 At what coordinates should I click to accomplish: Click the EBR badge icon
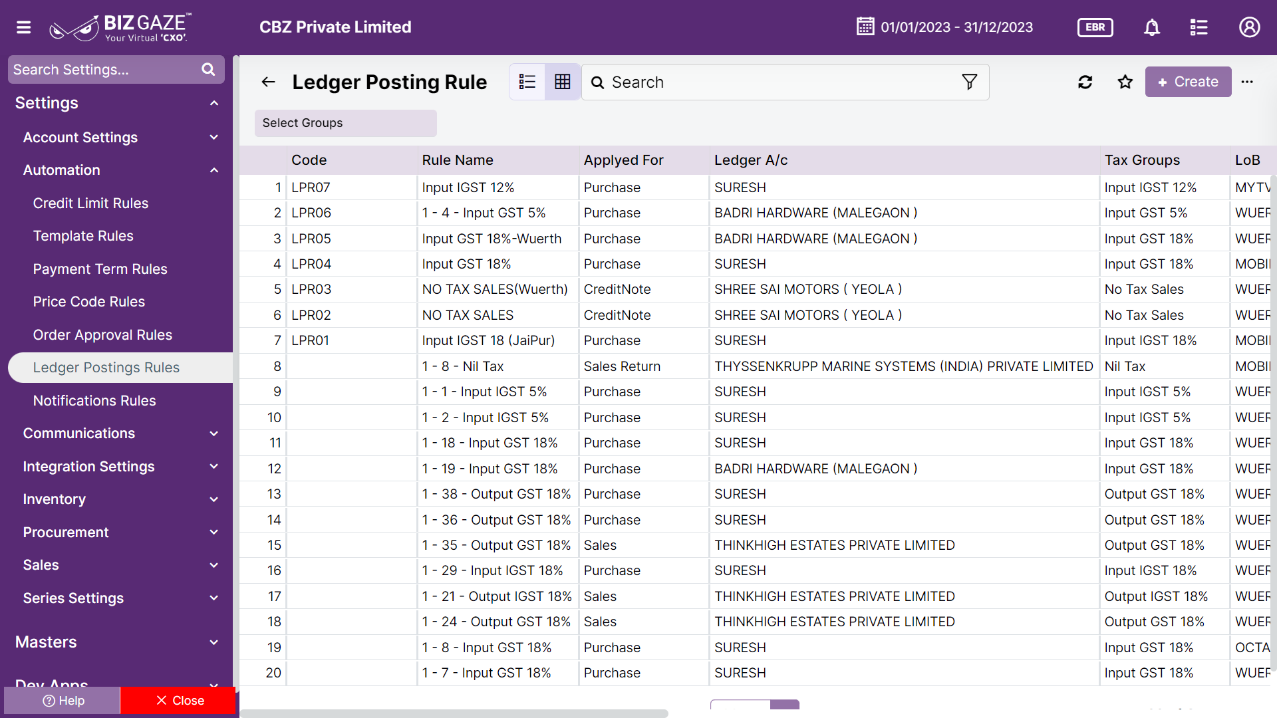tap(1095, 27)
